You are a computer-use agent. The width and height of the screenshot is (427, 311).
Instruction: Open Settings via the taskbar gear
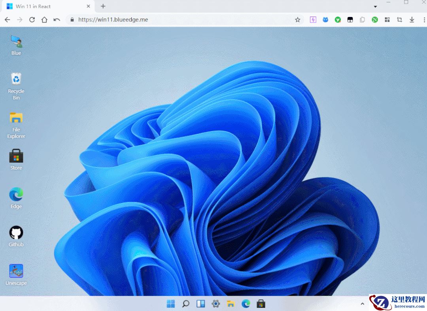[216, 304]
